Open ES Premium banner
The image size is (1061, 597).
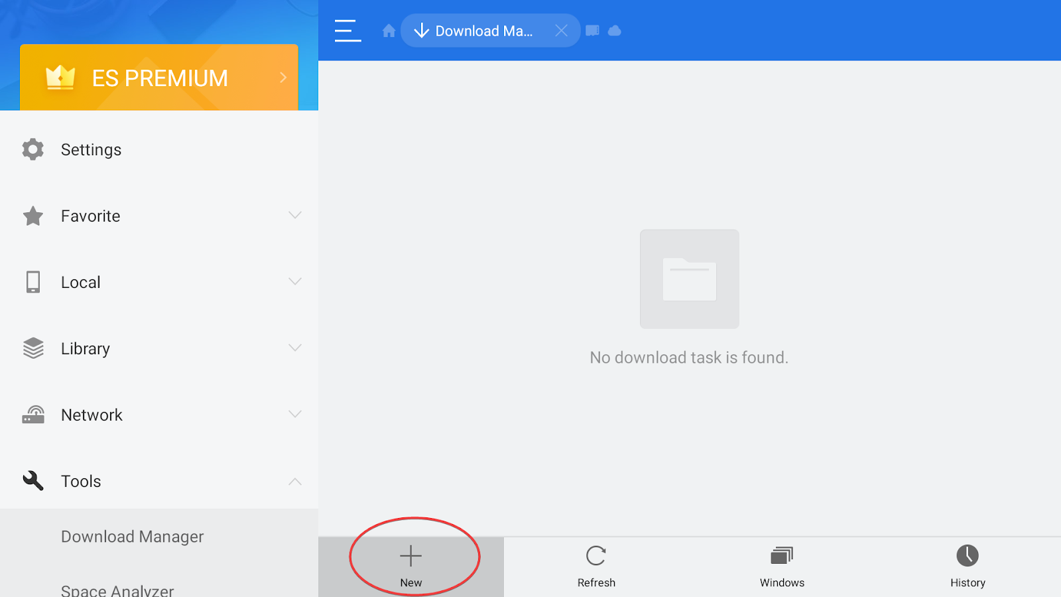pos(159,78)
